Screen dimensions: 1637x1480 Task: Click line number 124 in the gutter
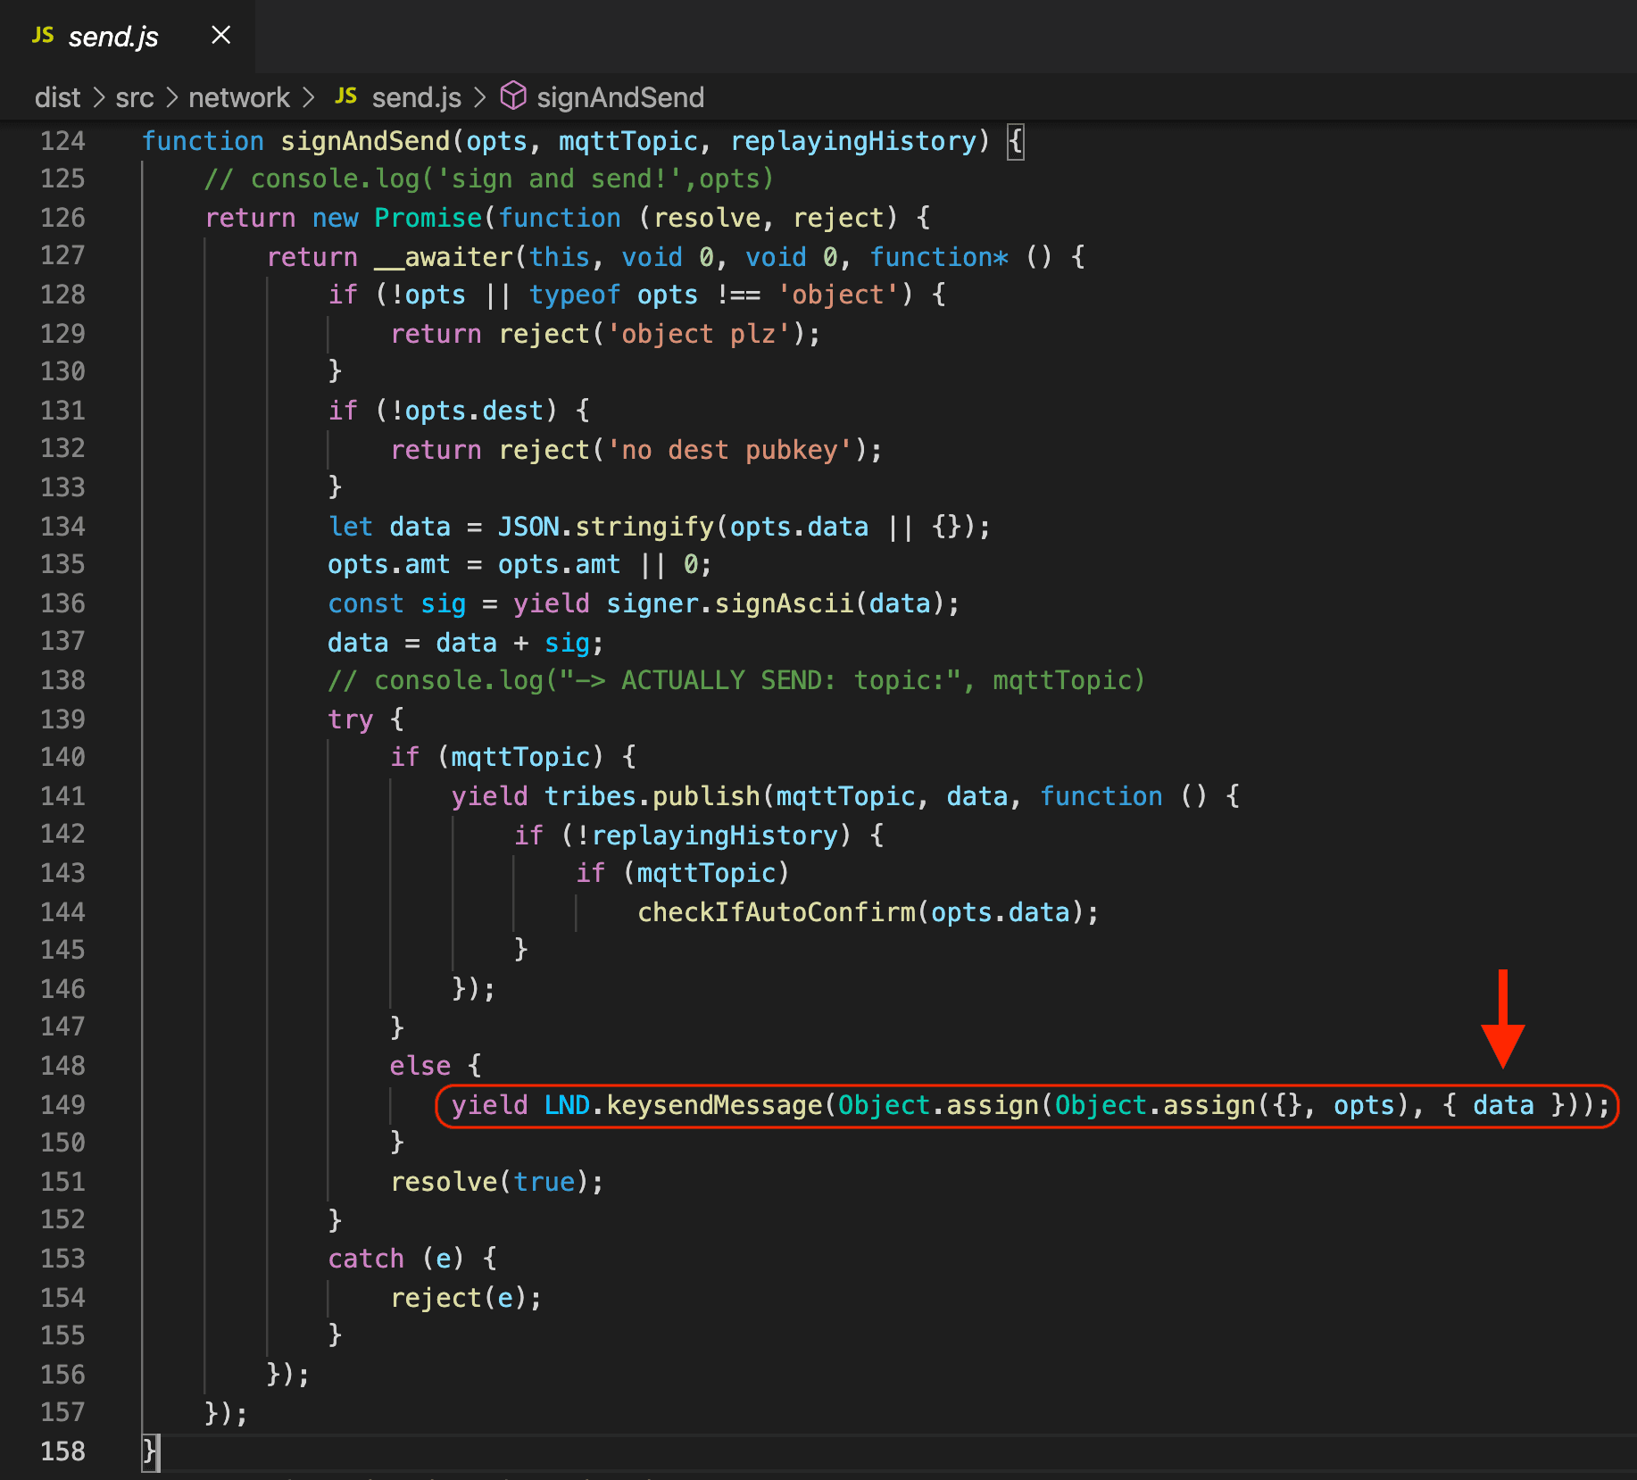click(62, 141)
